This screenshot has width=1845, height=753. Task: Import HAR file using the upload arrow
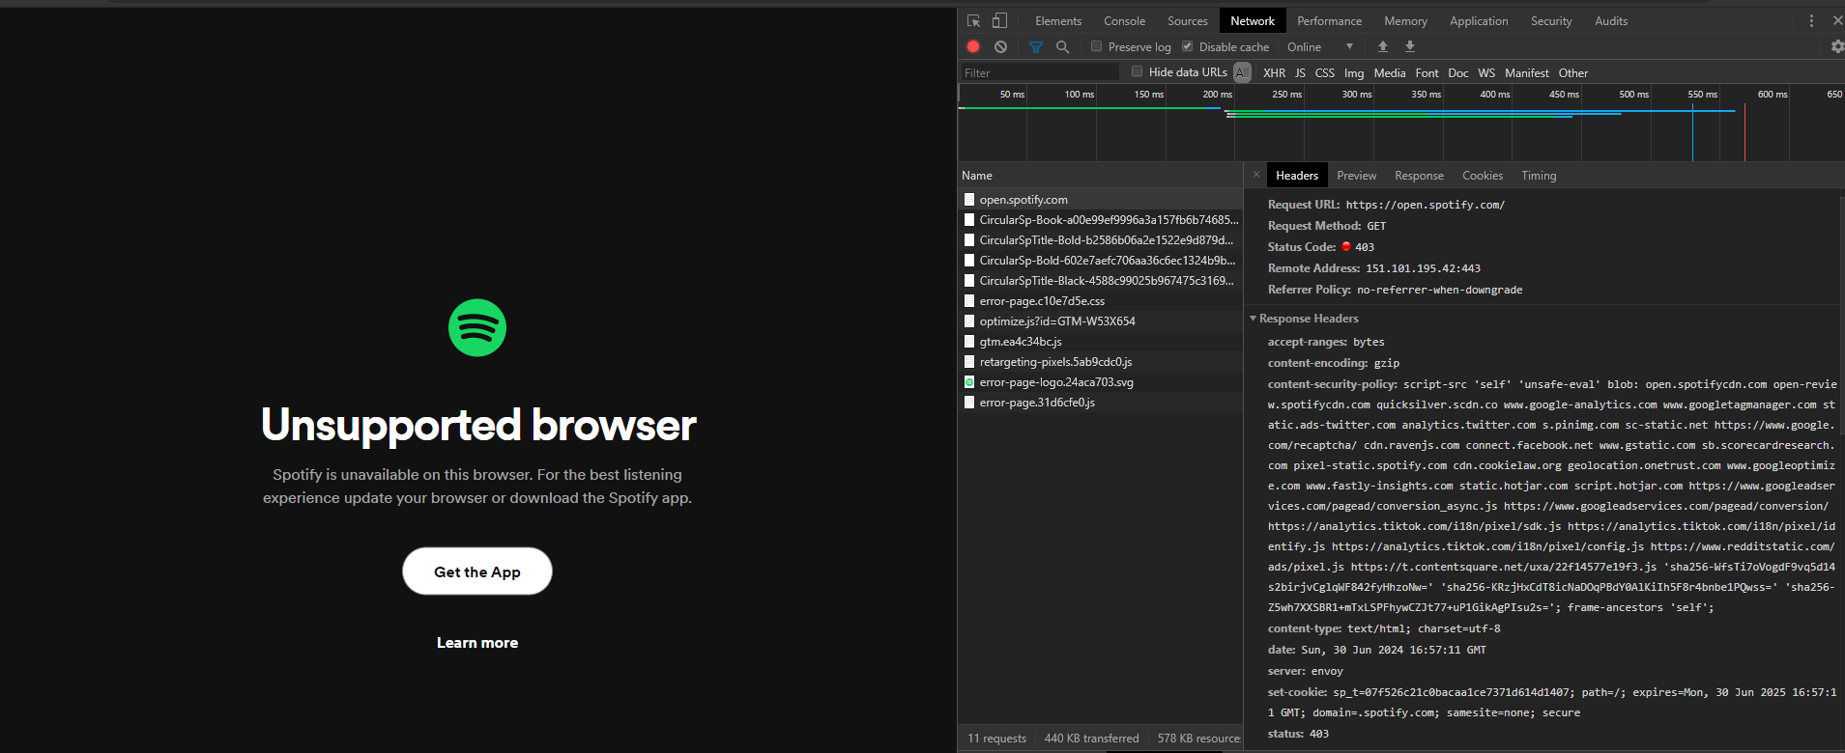1383,46
